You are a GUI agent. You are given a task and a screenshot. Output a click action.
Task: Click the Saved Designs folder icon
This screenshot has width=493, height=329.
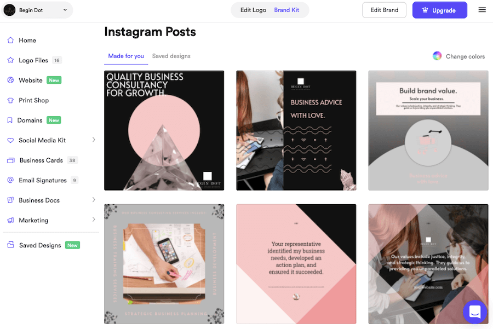click(11, 245)
